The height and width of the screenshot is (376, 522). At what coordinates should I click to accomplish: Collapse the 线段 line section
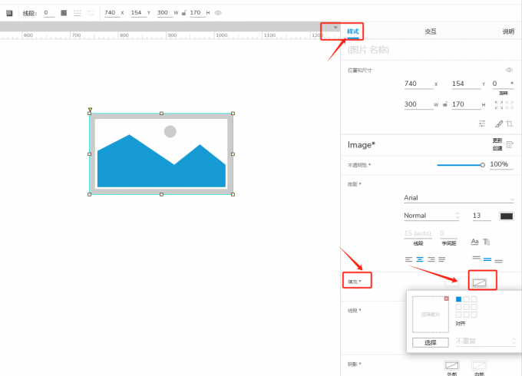(x=354, y=311)
